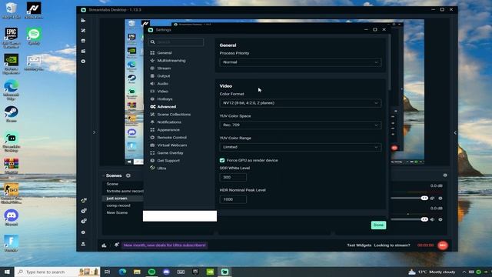This screenshot has width=492, height=277.
Task: Open Themes from the Streamlabs sidebar
Action: pyautogui.click(x=83, y=31)
